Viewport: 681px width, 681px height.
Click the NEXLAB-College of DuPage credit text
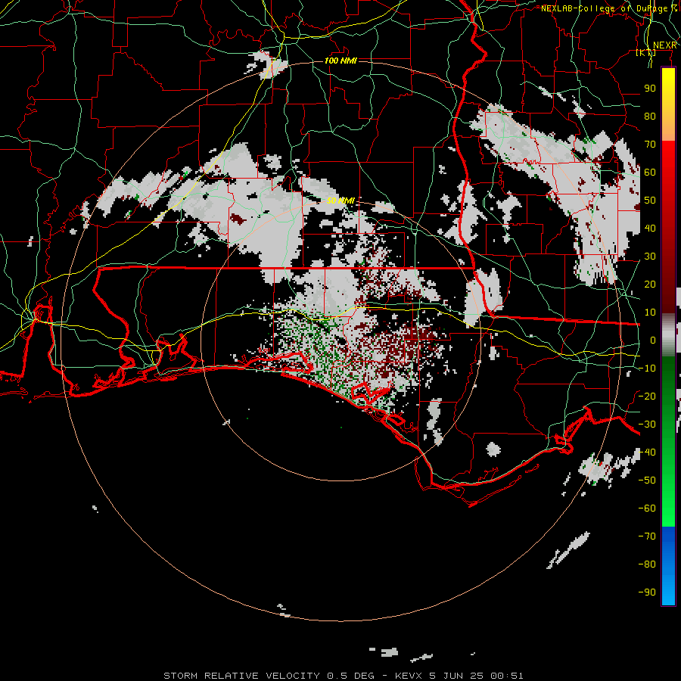click(x=609, y=8)
